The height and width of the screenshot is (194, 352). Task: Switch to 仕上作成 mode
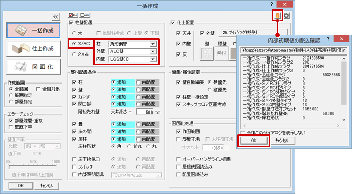coord(33,48)
